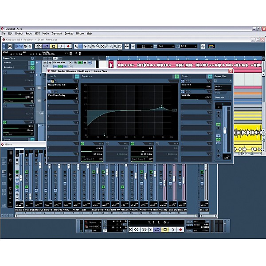Click the Snap to Zero Crossing icon
This screenshot has width=266, height=266.
[203, 46]
